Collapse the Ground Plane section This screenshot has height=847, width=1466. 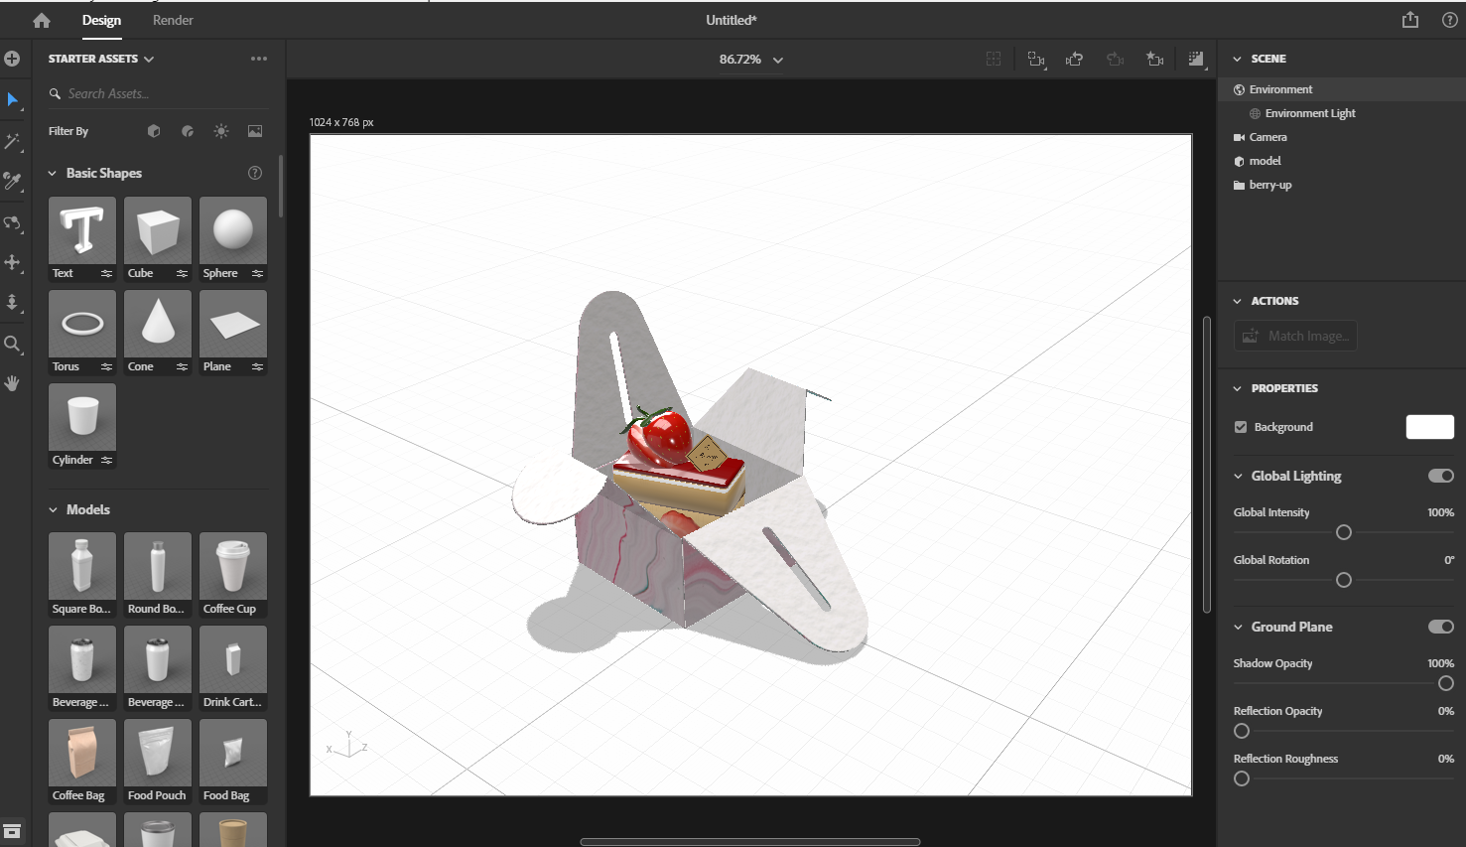[1238, 627]
